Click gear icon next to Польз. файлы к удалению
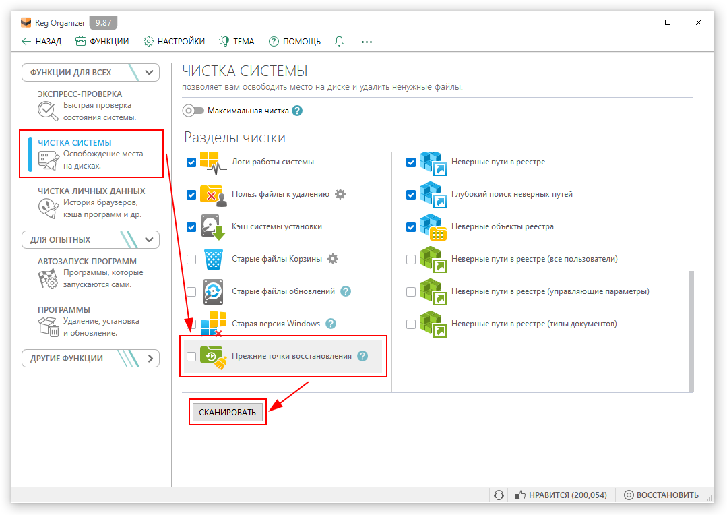Screen dimensions: 727x515 point(340,194)
